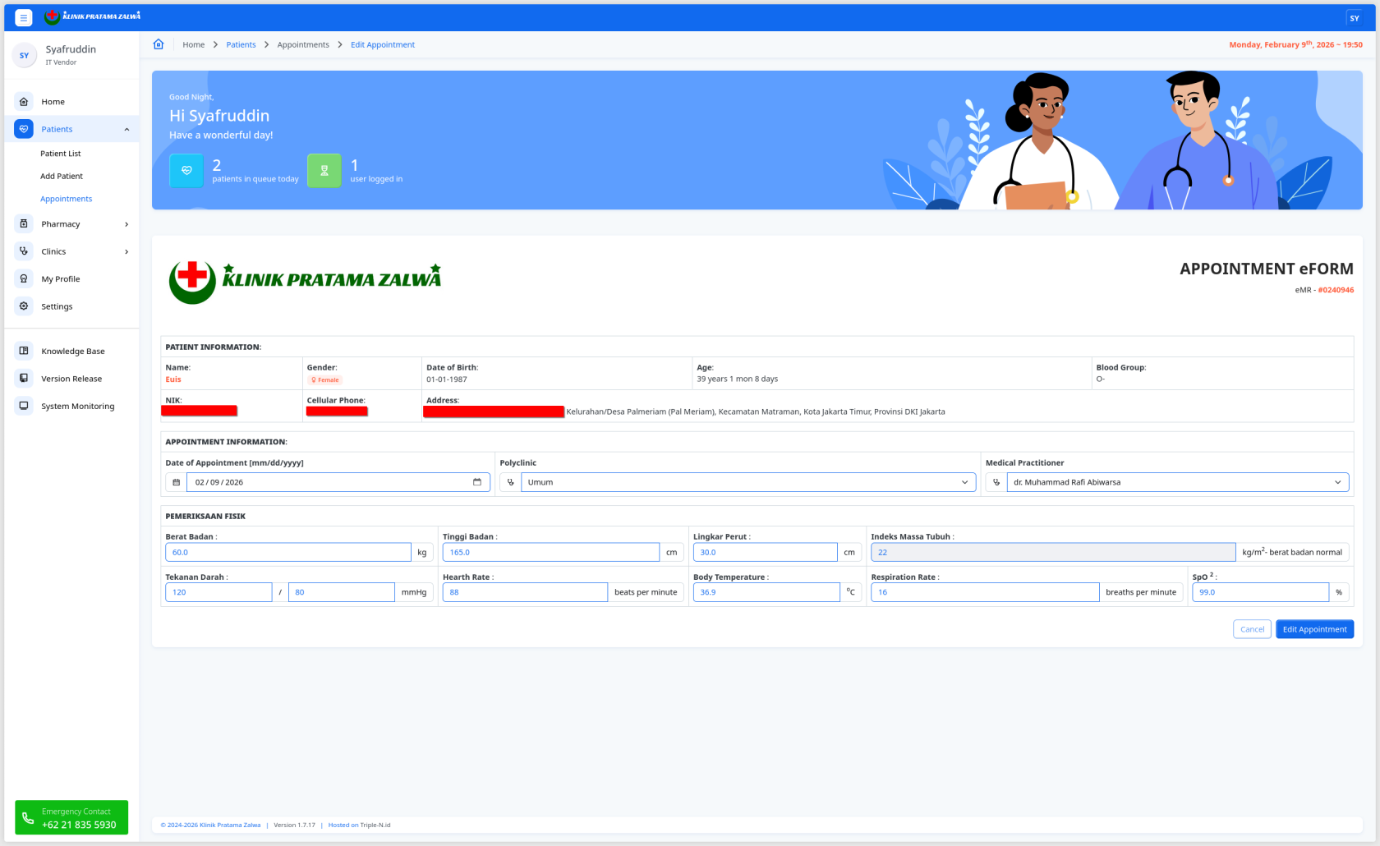1380x846 pixels.
Task: Click the Settings gear icon in sidebar
Action: 24,306
